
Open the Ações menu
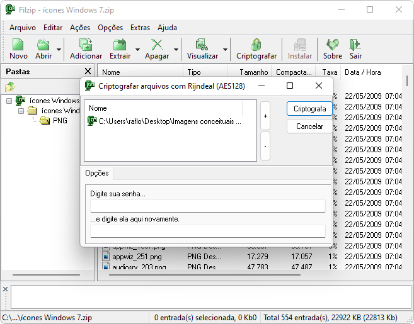[80, 28]
